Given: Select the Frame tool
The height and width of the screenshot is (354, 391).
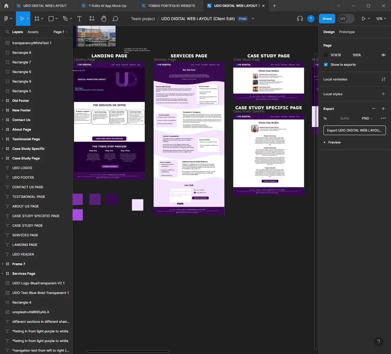Looking at the screenshot, I should click(x=37, y=19).
